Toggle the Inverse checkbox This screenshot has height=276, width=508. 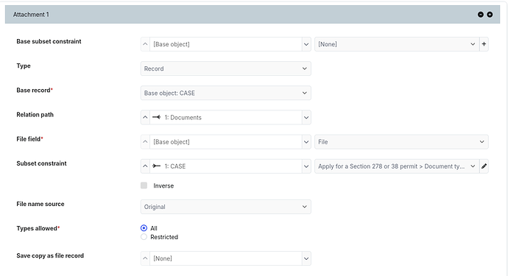click(144, 185)
